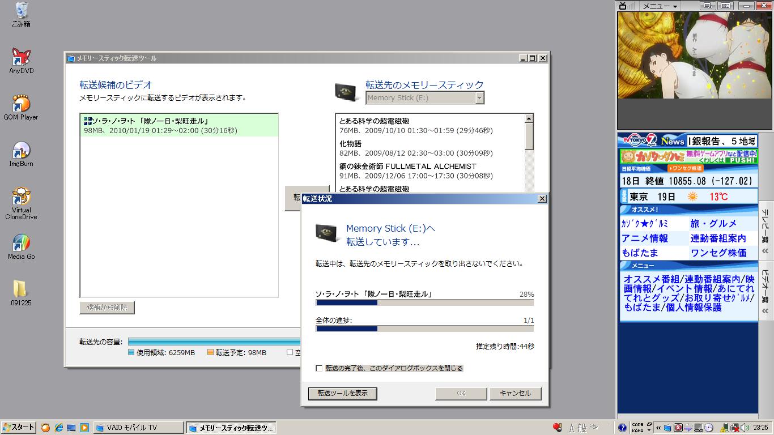The image size is (774, 435).
Task: Close the 転送状況 dialog with the X
Action: [542, 199]
